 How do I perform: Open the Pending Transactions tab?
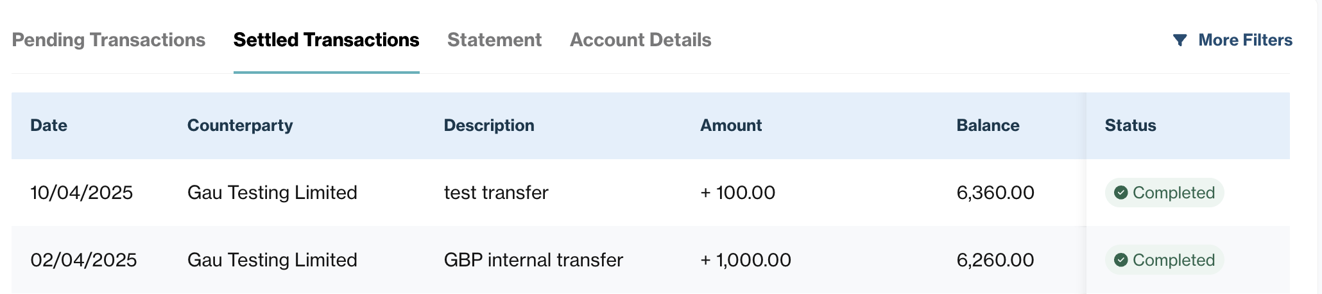click(108, 40)
